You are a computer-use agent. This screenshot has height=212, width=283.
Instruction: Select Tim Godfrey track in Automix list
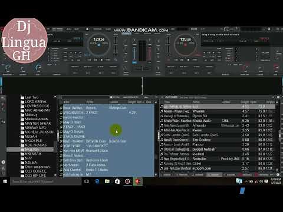tap(218, 140)
